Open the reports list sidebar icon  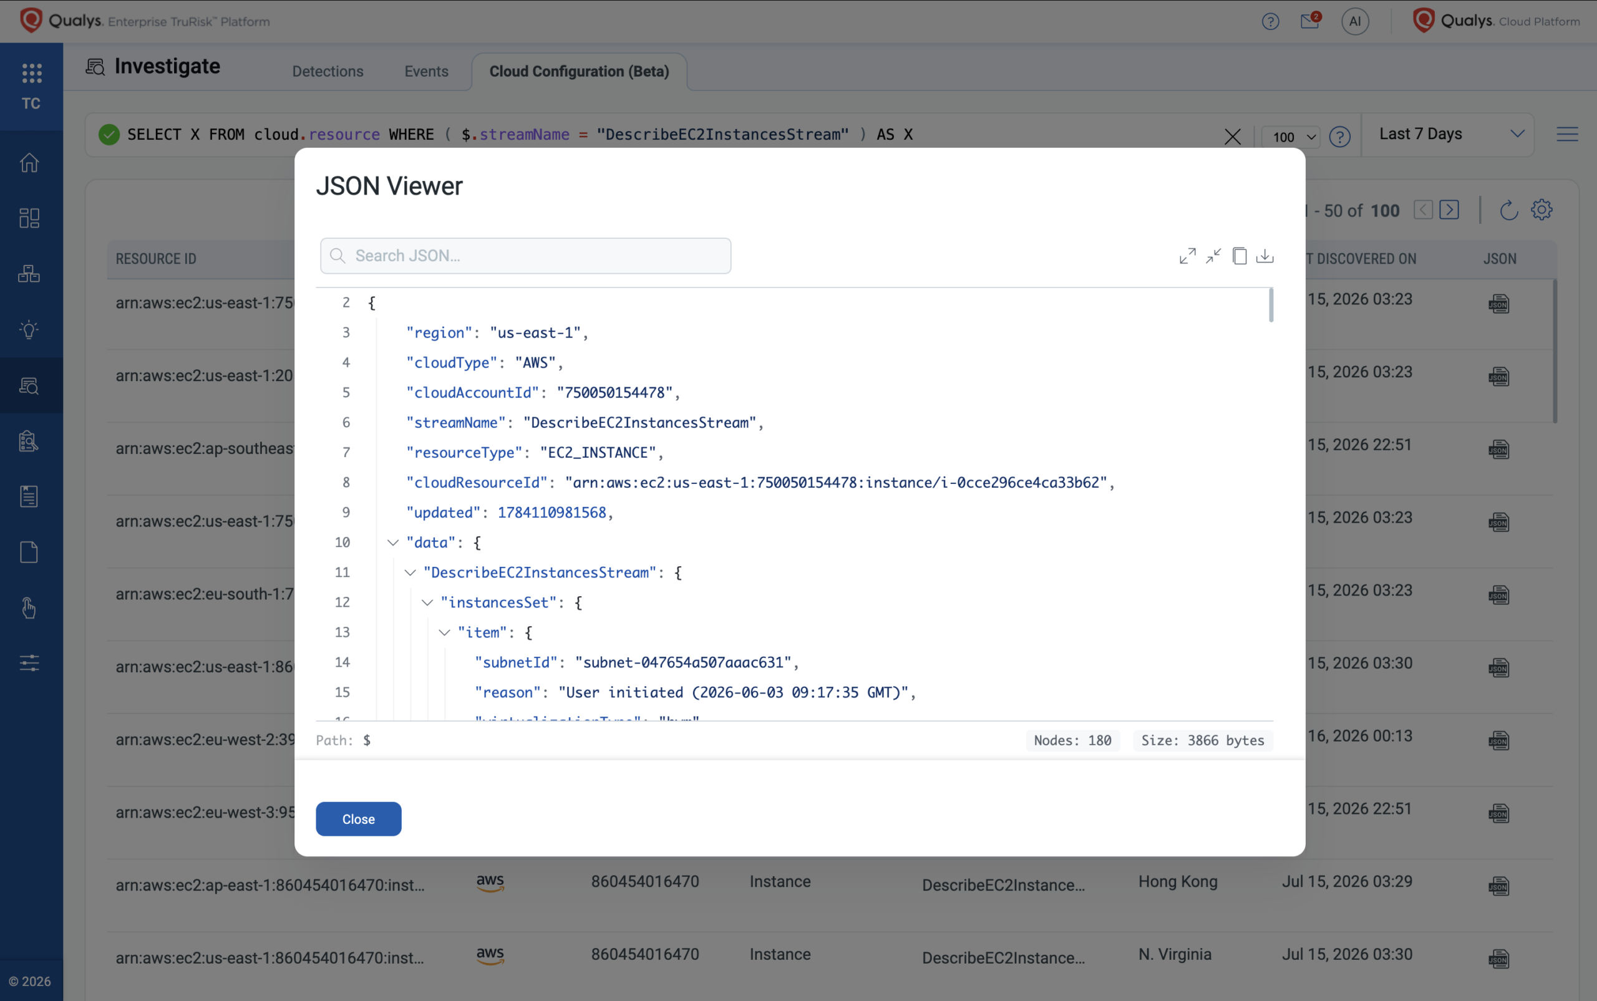pos(29,496)
